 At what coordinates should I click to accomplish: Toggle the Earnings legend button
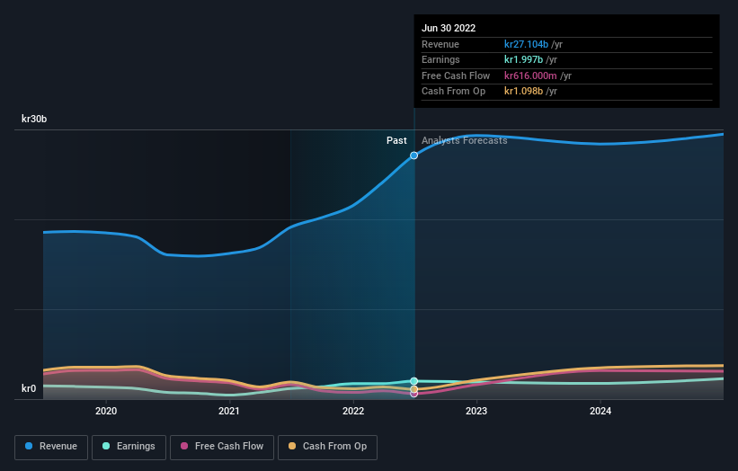(129, 447)
